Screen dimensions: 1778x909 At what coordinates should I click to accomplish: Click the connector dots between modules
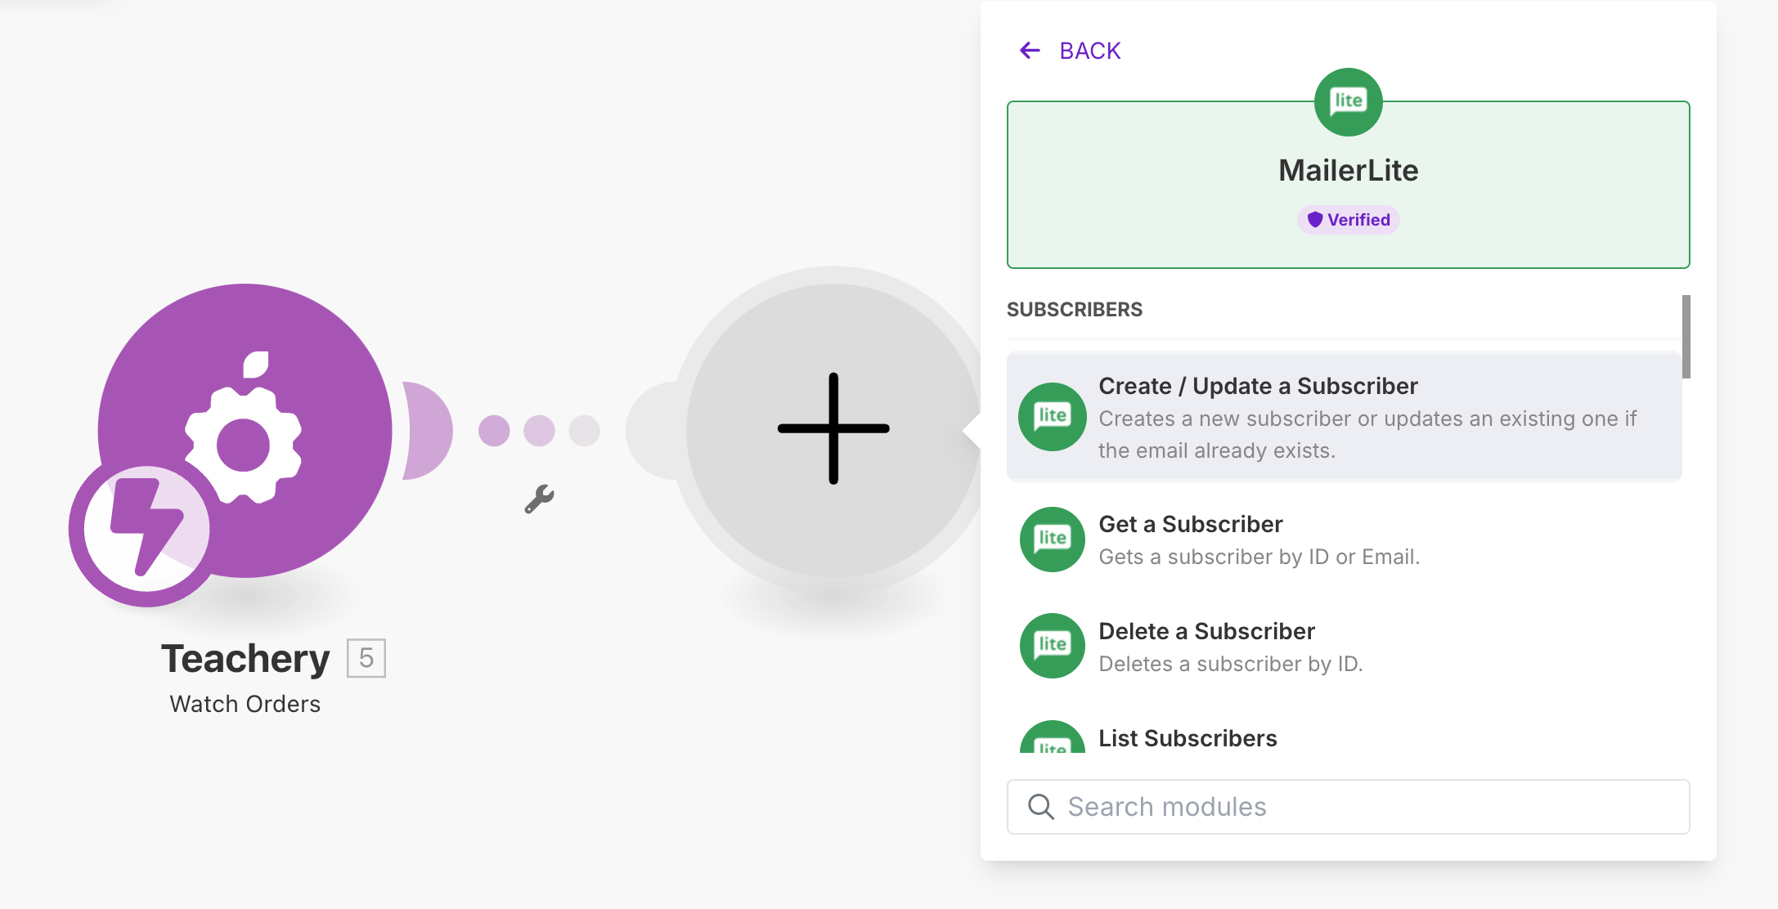pyautogui.click(x=539, y=431)
